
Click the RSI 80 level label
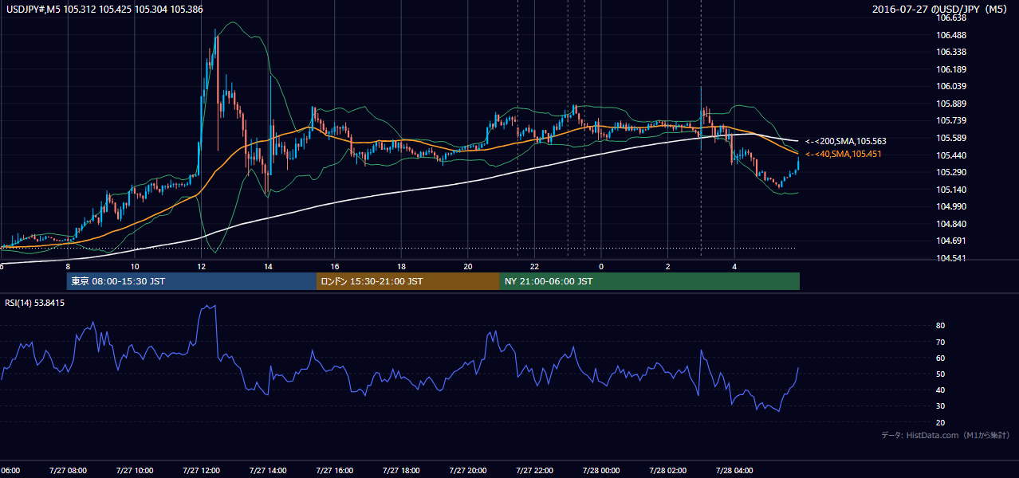941,326
